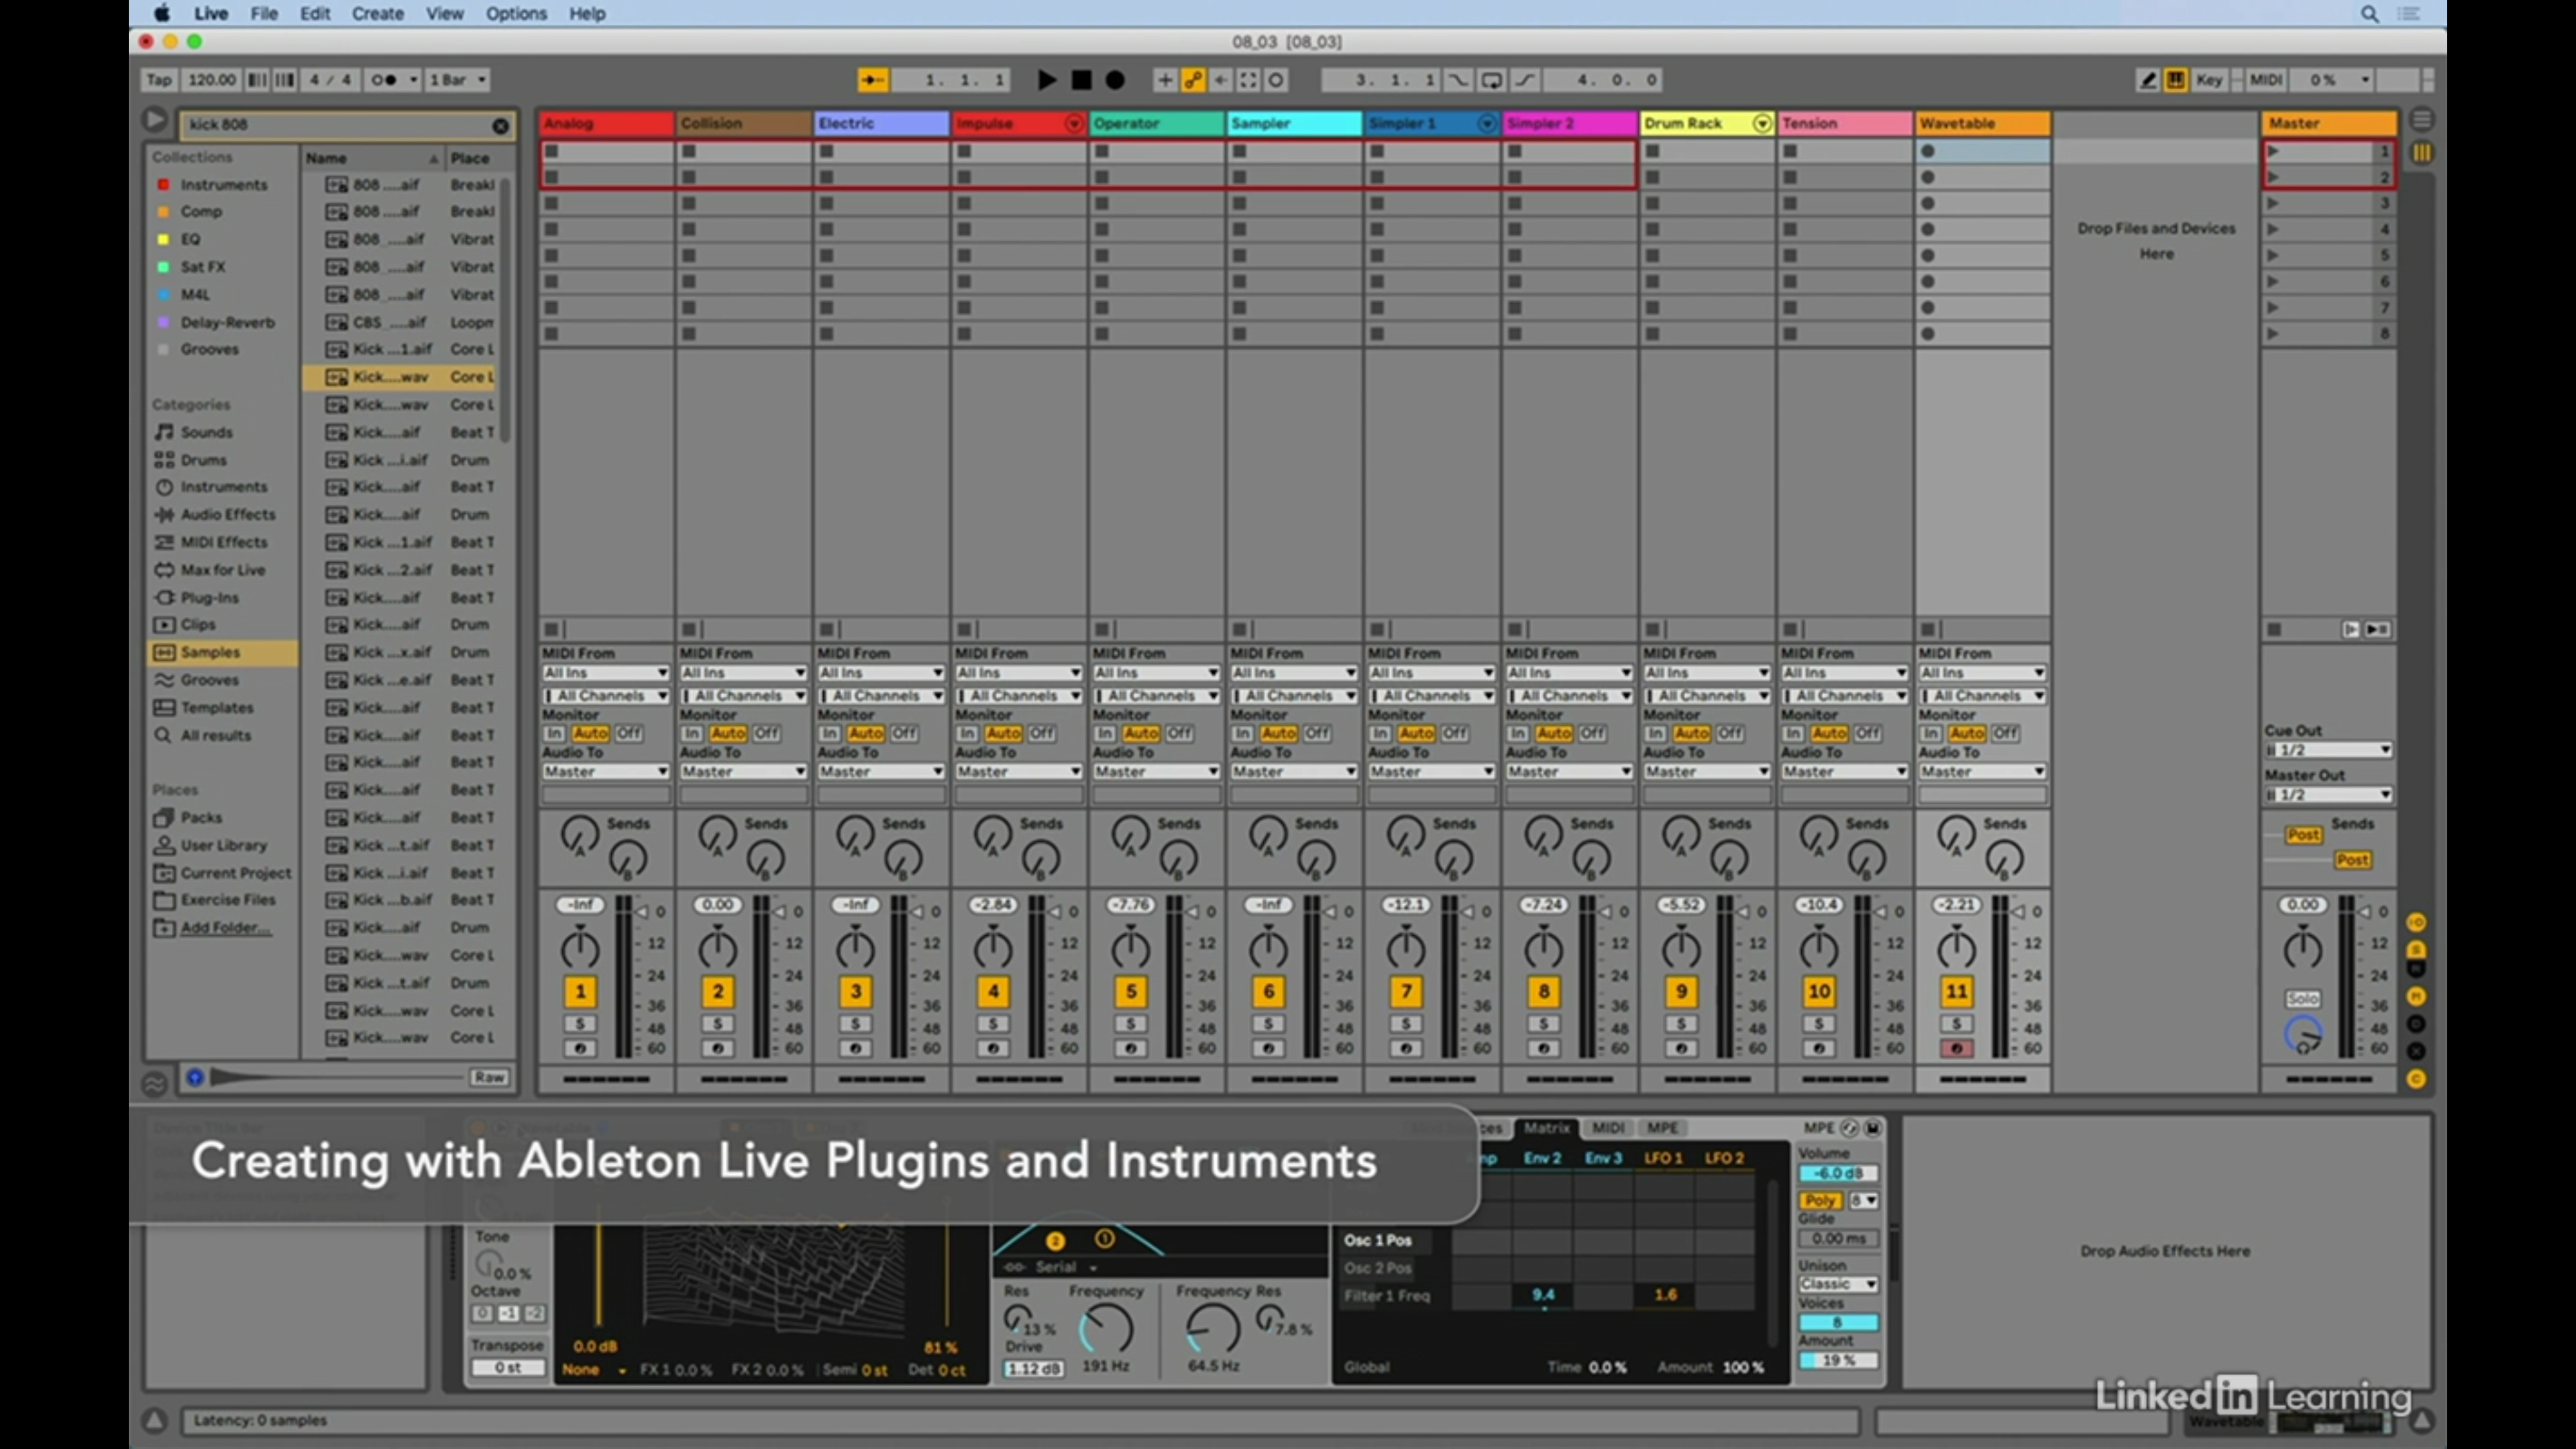Open the Apple menu
2576x1449 pixels.
(x=161, y=14)
